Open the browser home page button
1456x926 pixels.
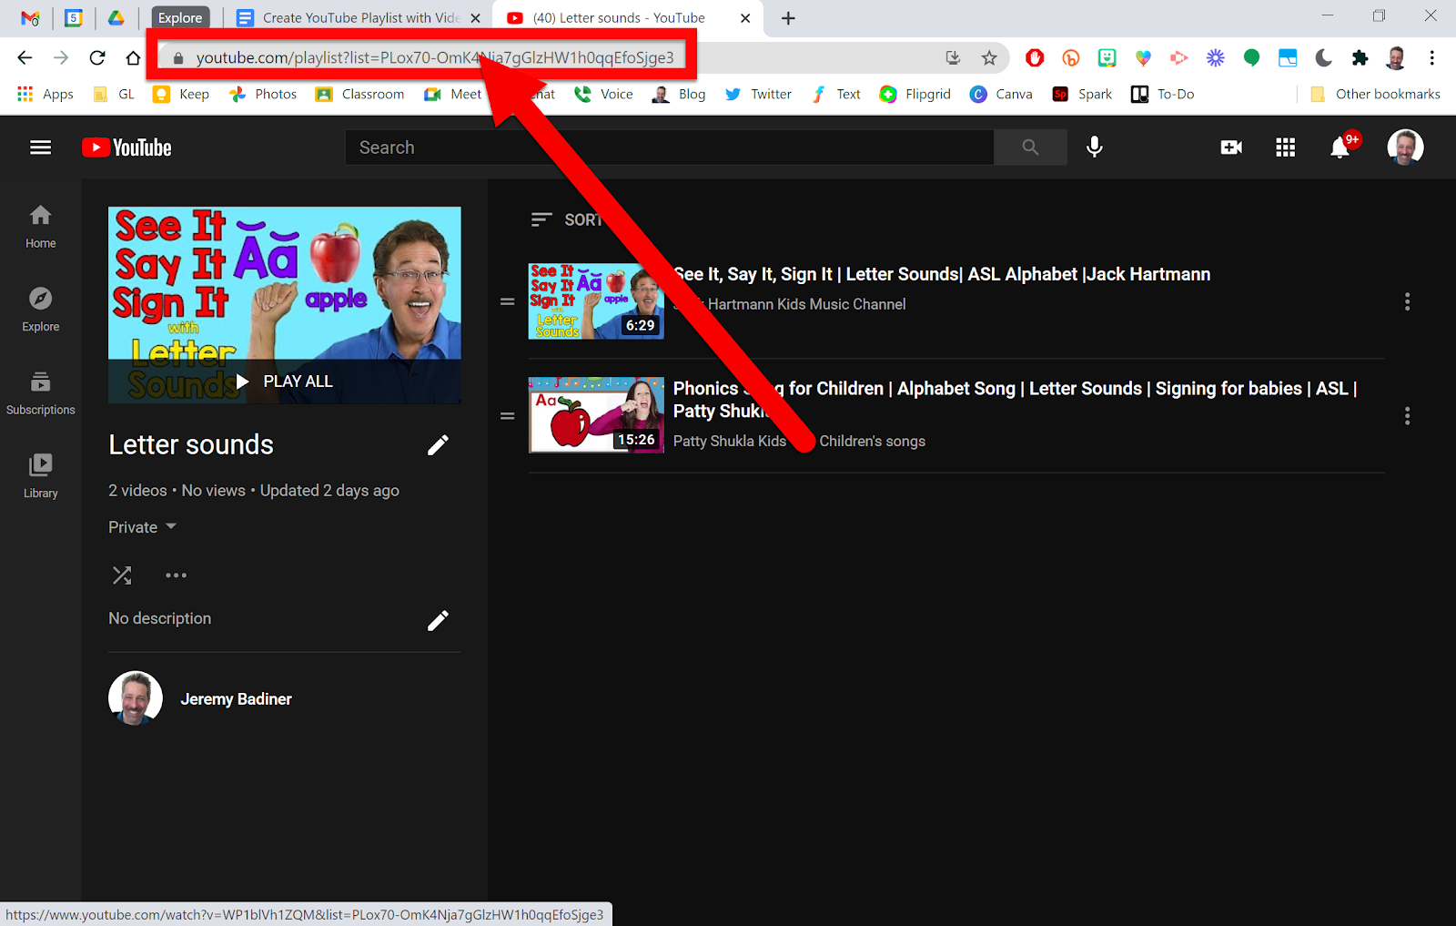click(133, 58)
